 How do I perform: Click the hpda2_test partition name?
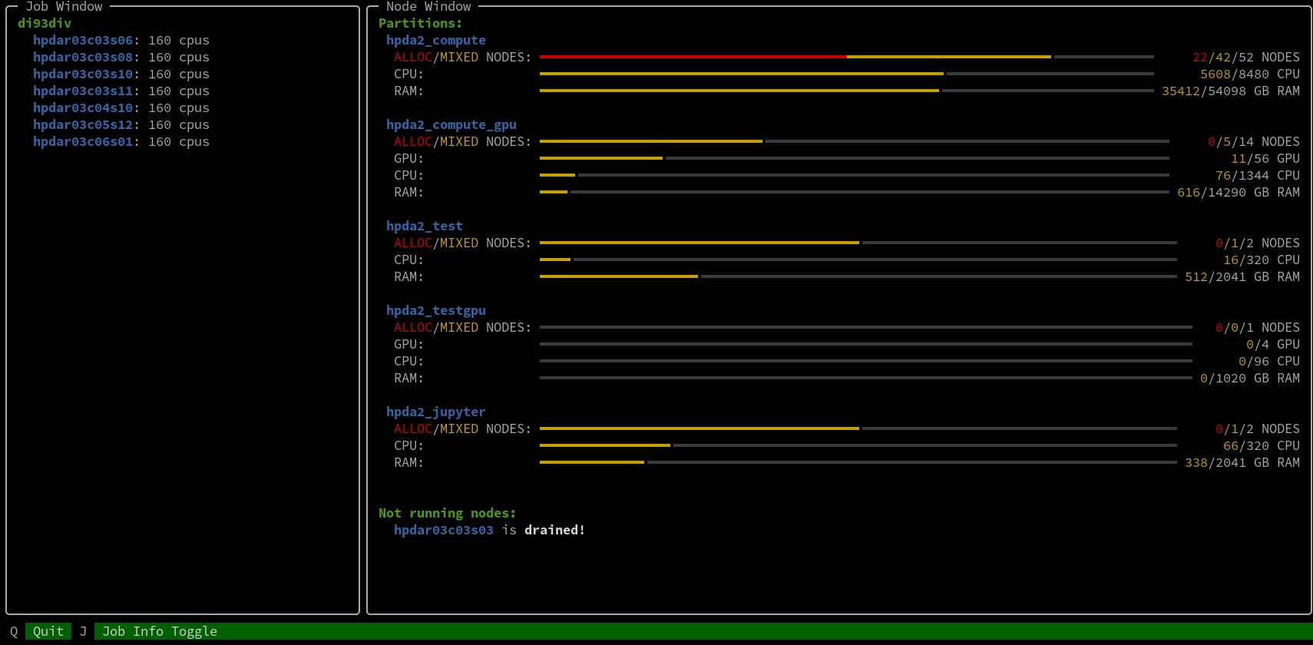(x=425, y=226)
